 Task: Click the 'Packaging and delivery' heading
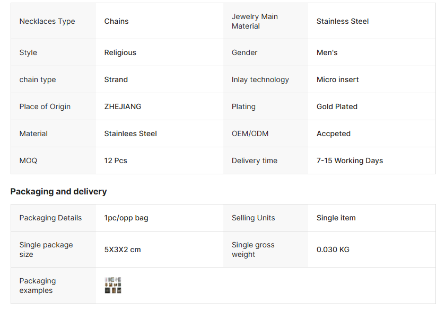(x=59, y=191)
